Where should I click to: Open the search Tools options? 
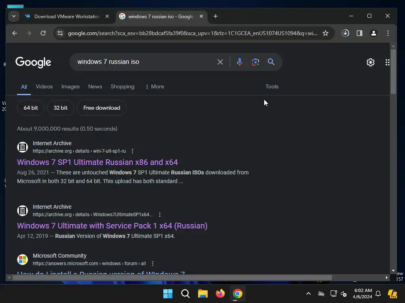tap(272, 86)
